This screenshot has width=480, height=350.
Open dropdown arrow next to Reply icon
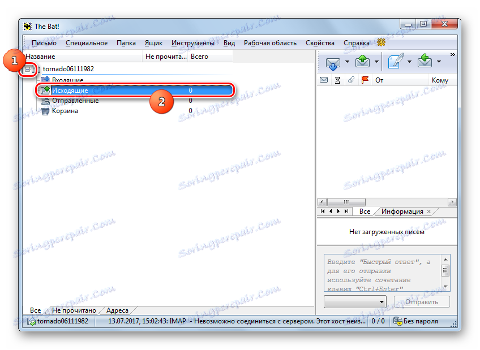tap(439, 62)
